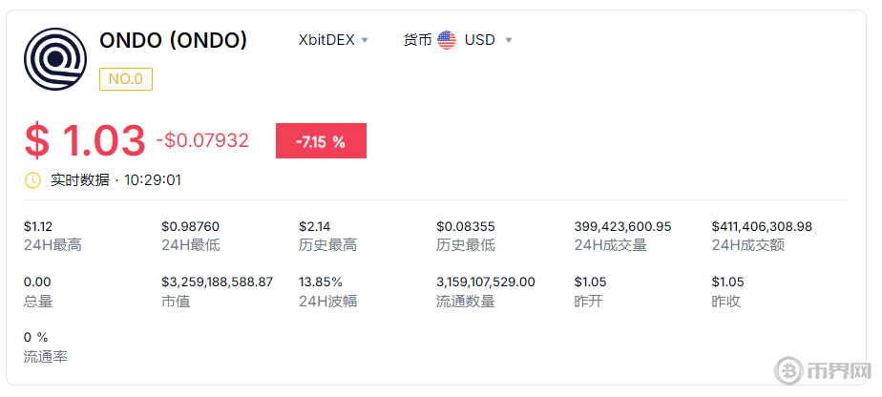Viewport: 882px width, 397px height.
Task: Click the ONDO coin logo
Action: coord(55,58)
